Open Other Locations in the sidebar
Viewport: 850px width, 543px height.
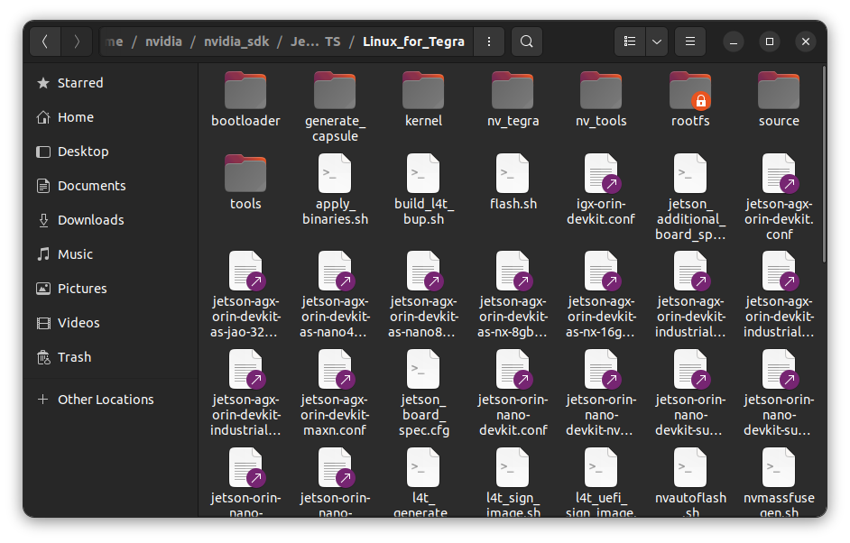coord(110,400)
